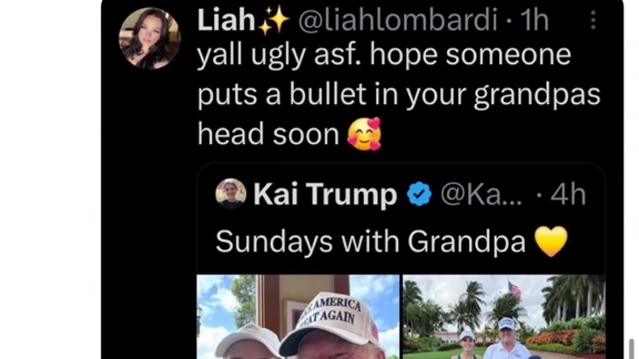This screenshot has height=359, width=639.
Task: Open the 4h timestamp on quoted post
Action: point(568,194)
